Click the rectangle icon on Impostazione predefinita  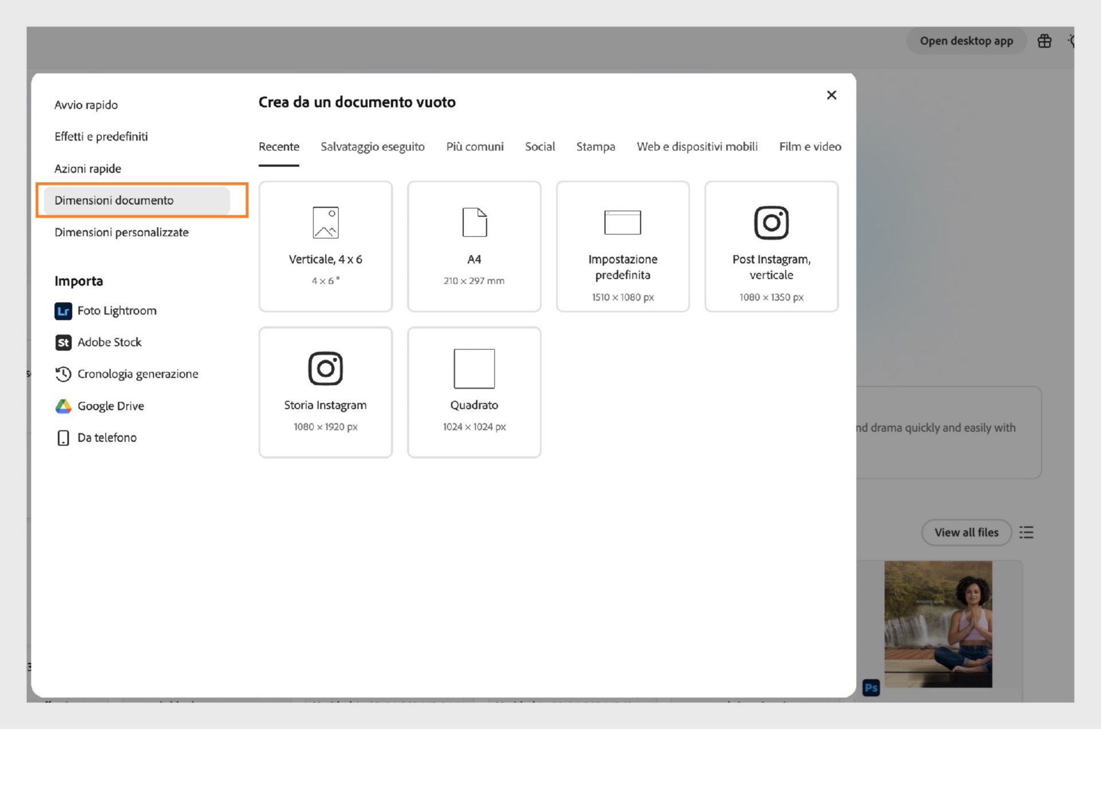(x=623, y=222)
